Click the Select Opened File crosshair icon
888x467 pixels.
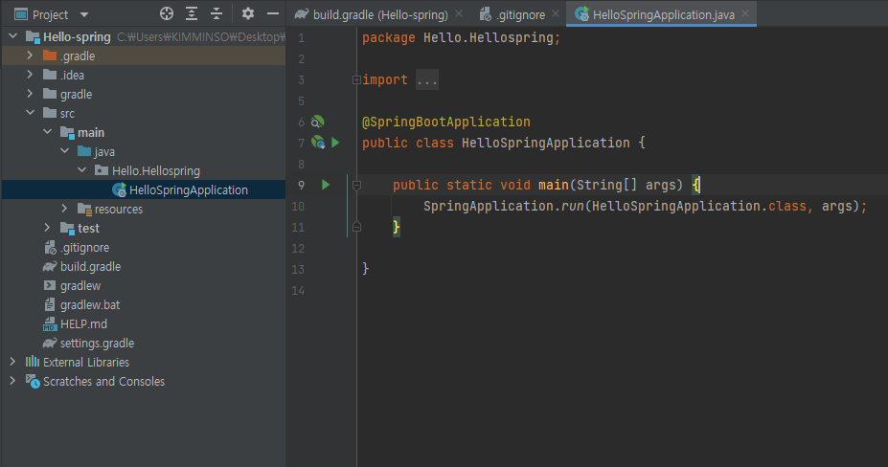coord(167,13)
